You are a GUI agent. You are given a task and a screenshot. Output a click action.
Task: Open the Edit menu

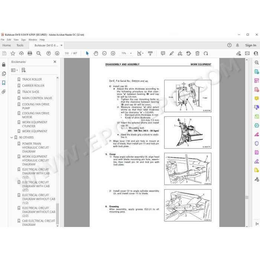click(x=9, y=40)
